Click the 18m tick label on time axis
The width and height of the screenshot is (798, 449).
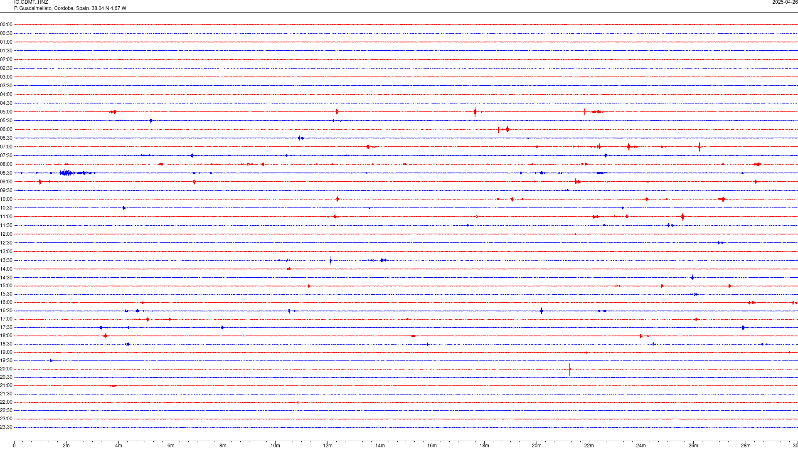tap(484, 446)
